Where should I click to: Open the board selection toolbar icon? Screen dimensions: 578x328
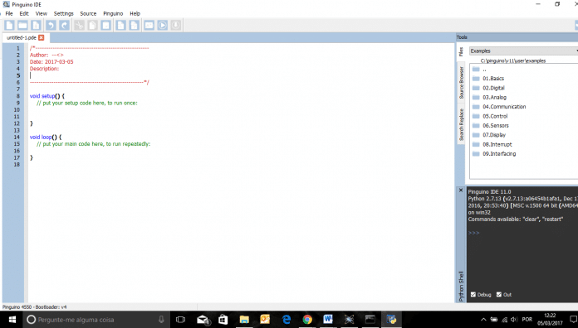pos(149,25)
